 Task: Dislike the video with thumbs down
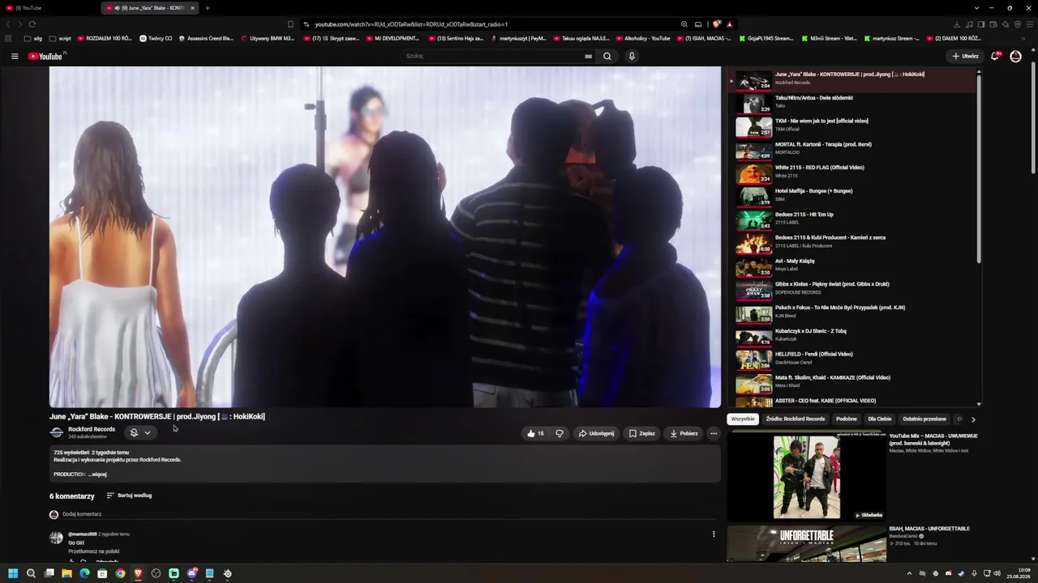560,433
